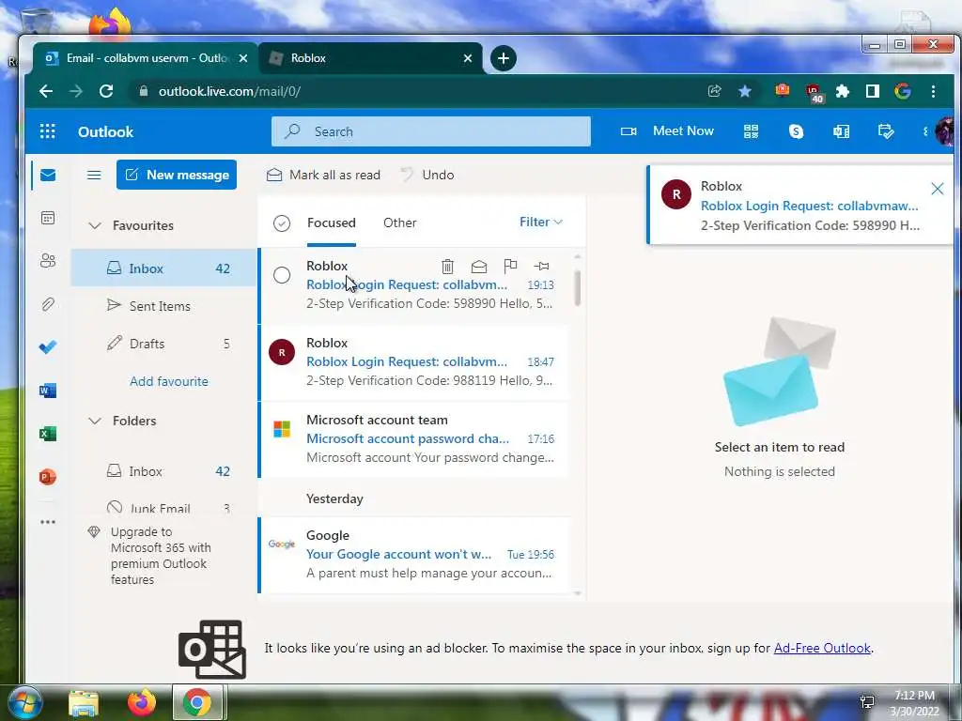Open the Filter dropdown
This screenshot has height=721, width=962.
coord(540,222)
